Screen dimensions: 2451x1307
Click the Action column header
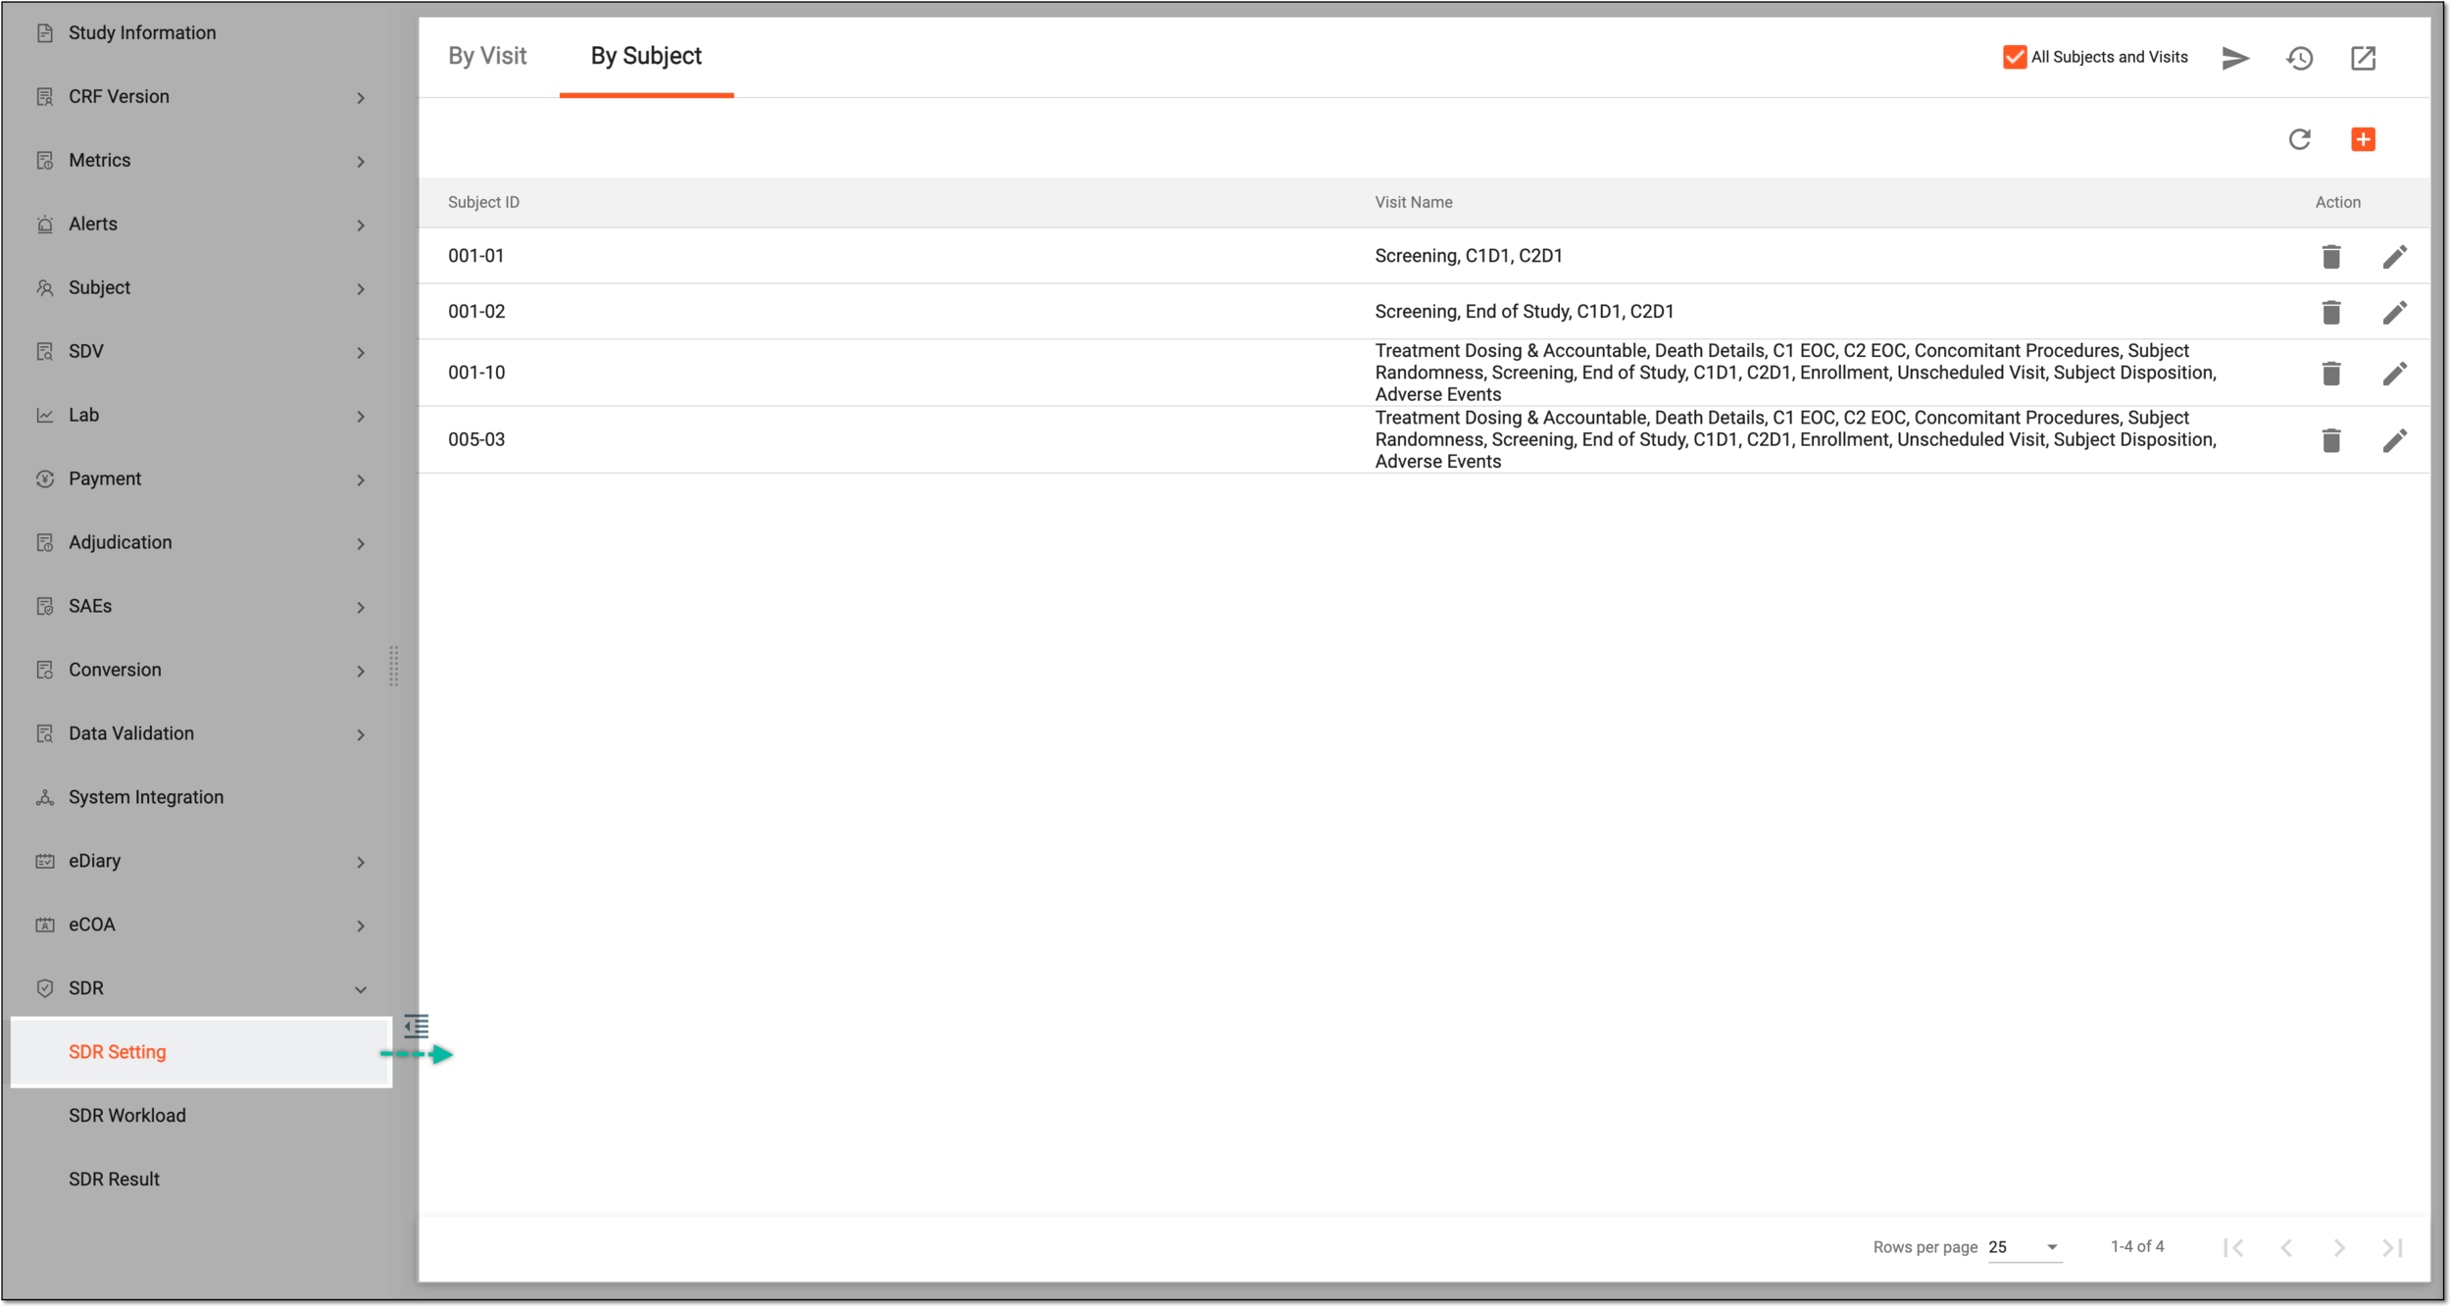click(x=2337, y=202)
